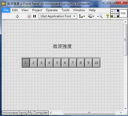Toggle microwave power button 6
The image size is (128, 116).
[x=65, y=63]
